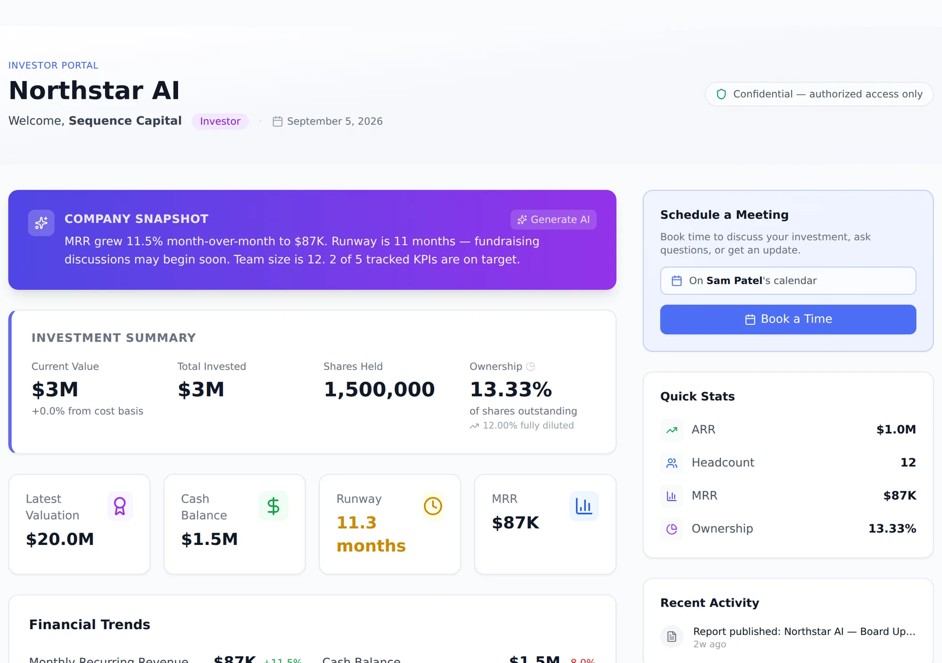Click the $87K value in Quick Stats
This screenshot has height=663, width=942.
(900, 496)
